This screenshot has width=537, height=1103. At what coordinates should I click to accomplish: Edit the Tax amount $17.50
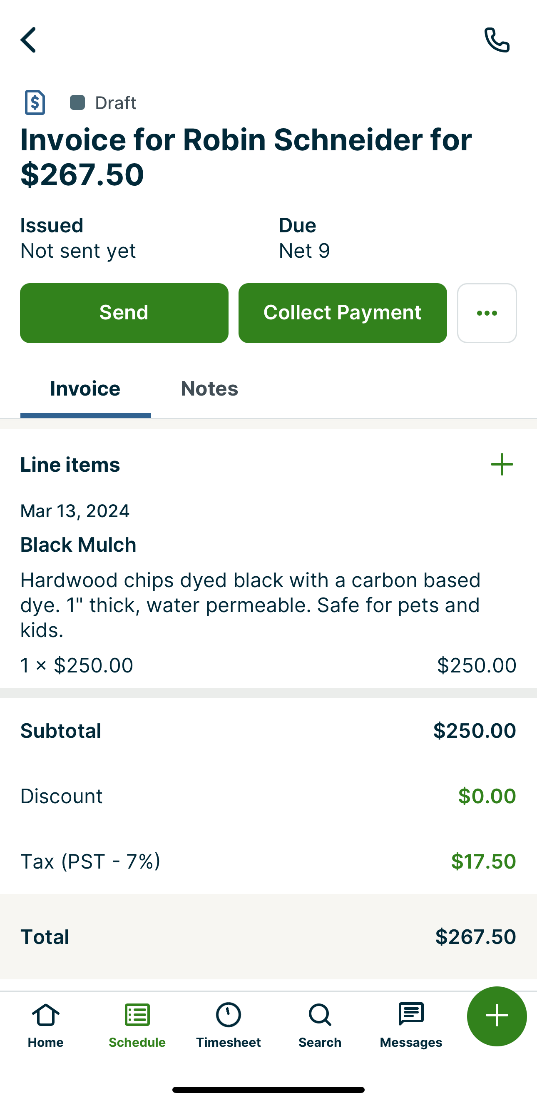pyautogui.click(x=483, y=861)
